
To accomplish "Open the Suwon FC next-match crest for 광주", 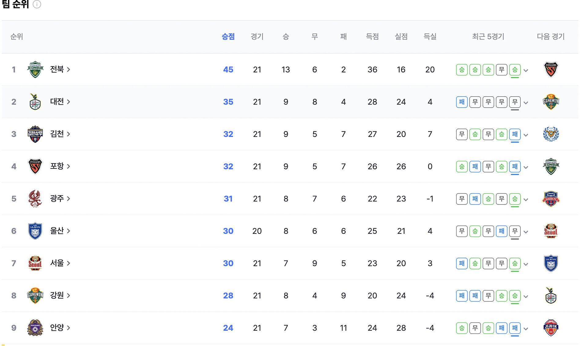I will point(551,199).
